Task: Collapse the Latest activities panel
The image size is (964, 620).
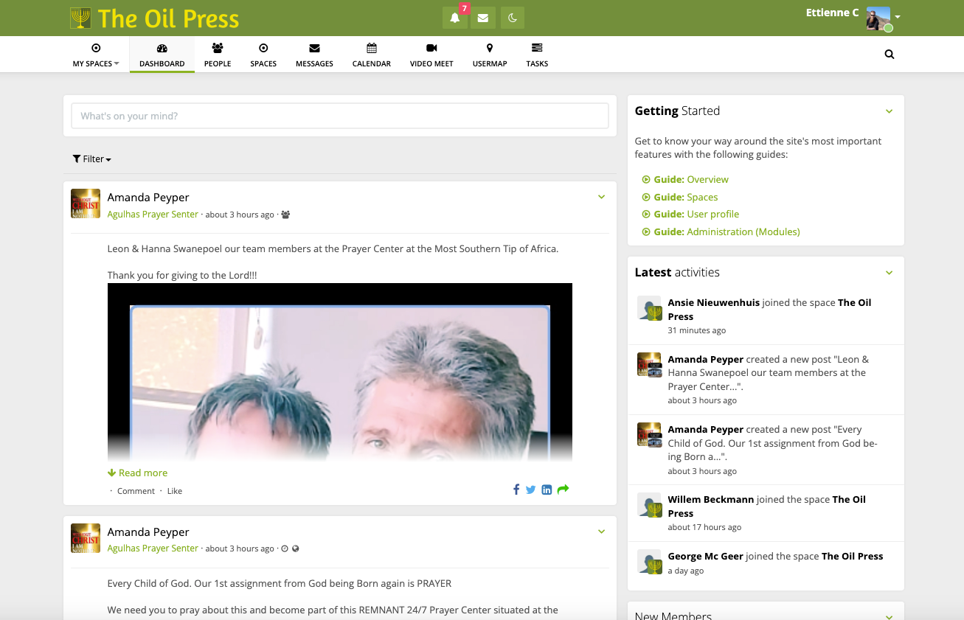Action: click(889, 273)
